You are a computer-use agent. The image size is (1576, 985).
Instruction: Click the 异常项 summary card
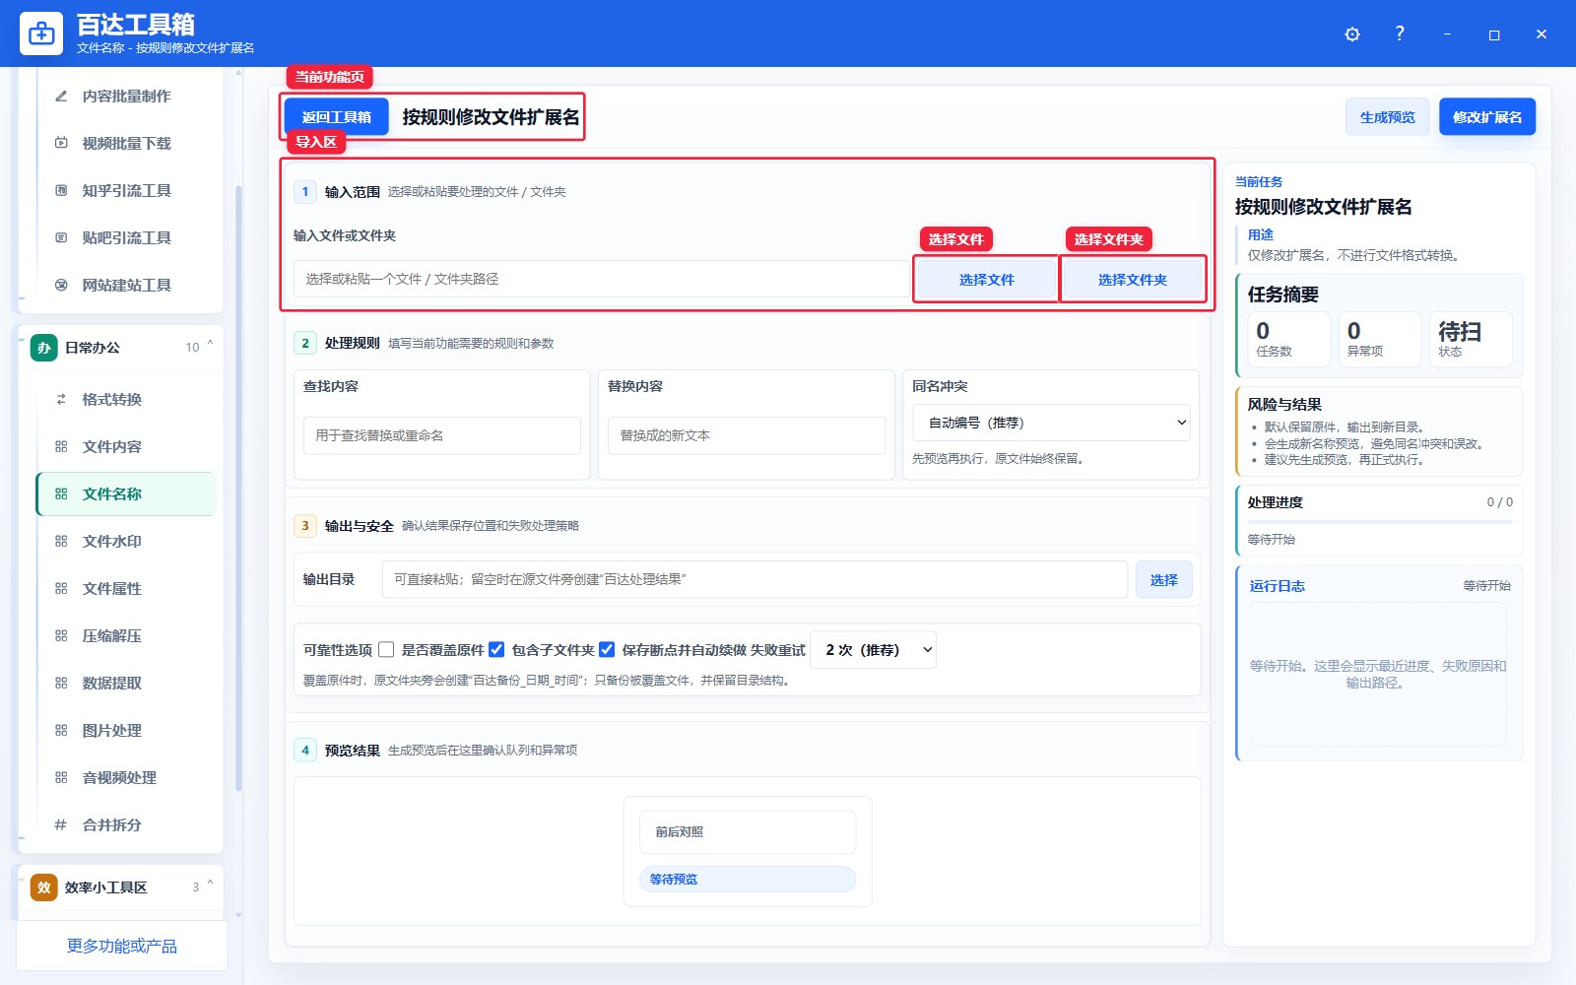[x=1380, y=339]
